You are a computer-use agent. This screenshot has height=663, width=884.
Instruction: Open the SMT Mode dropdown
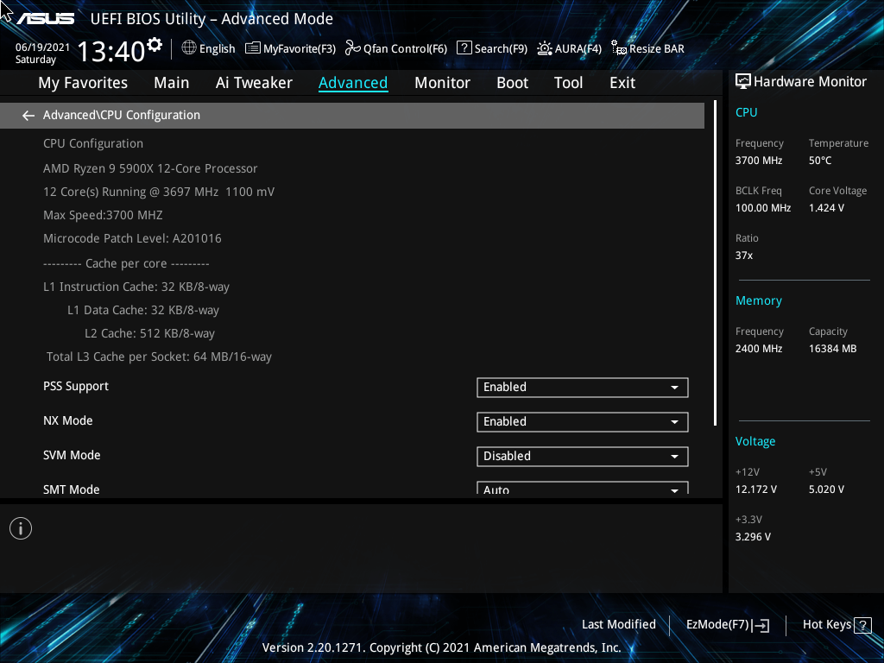coord(582,489)
